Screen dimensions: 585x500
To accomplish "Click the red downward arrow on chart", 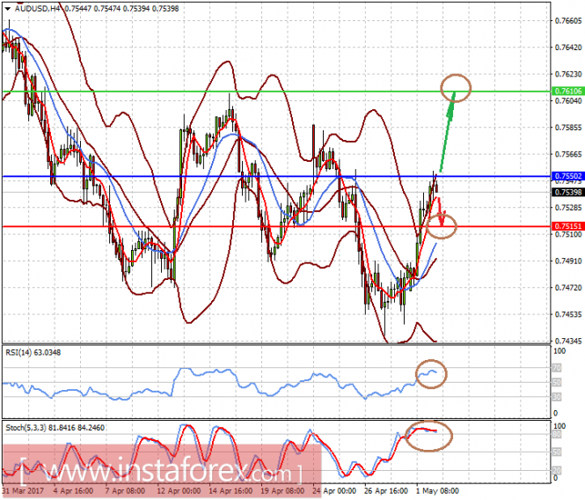I will [x=440, y=212].
